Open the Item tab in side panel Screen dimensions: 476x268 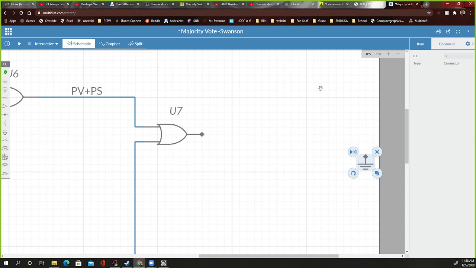click(420, 44)
